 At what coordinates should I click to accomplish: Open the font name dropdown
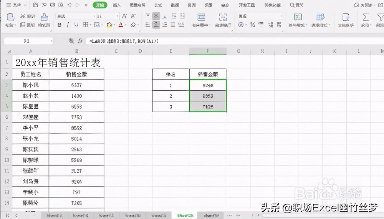(x=94, y=17)
